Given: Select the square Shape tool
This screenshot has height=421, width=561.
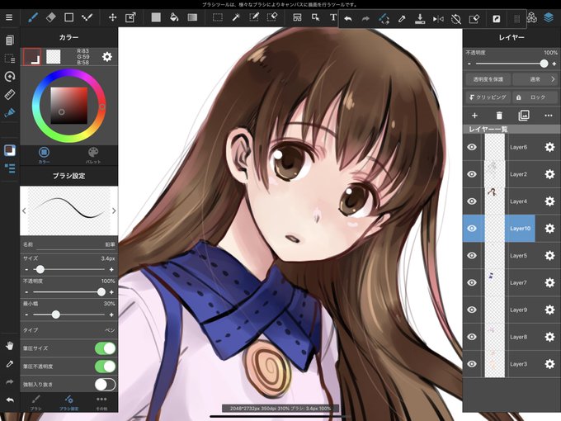Looking at the screenshot, I should click(68, 17).
